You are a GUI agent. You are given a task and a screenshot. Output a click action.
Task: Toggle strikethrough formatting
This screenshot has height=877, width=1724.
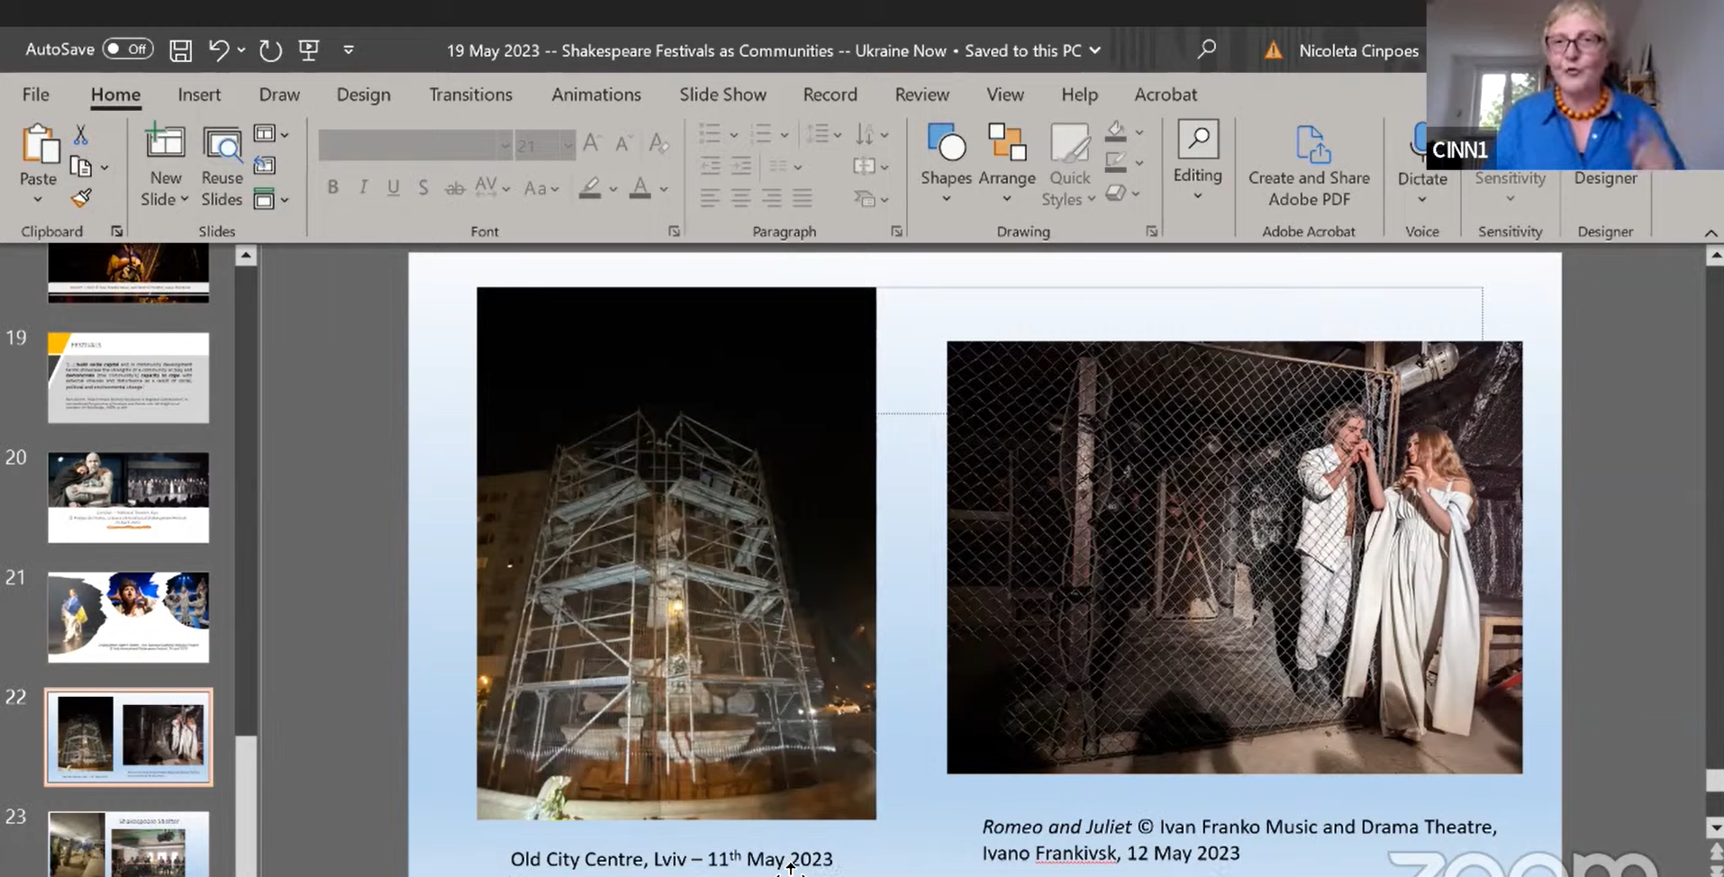pyautogui.click(x=455, y=187)
